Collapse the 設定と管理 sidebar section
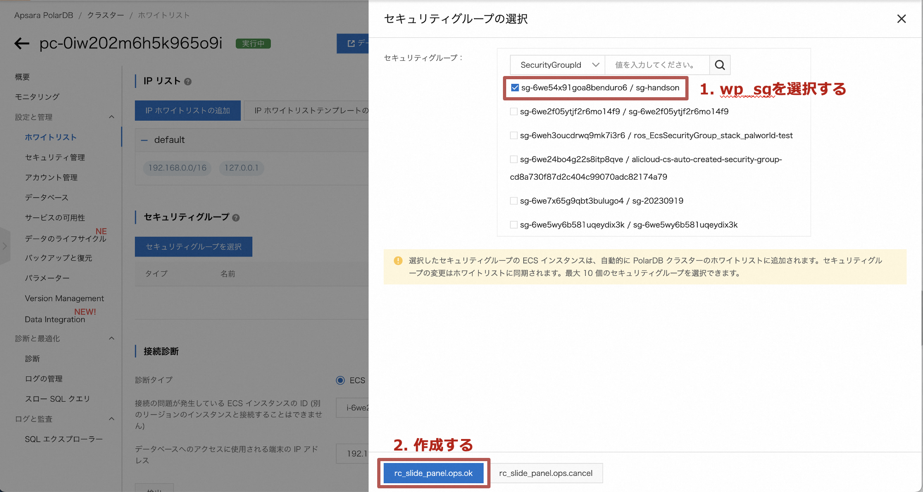 pyautogui.click(x=111, y=117)
